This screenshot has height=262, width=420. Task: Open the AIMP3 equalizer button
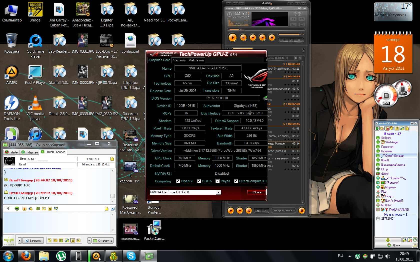298,40
